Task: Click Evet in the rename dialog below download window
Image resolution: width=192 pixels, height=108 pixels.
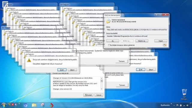Action: [x=141, y=70]
